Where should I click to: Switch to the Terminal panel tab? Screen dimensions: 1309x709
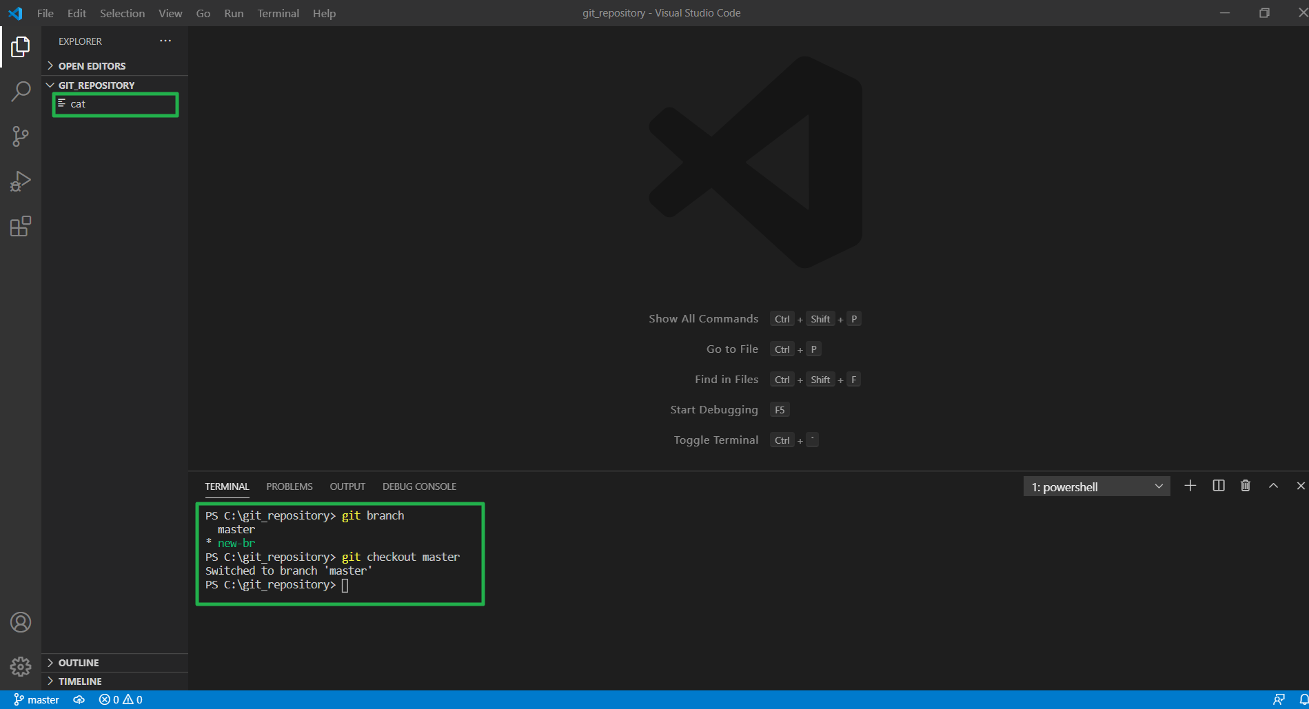point(227,486)
